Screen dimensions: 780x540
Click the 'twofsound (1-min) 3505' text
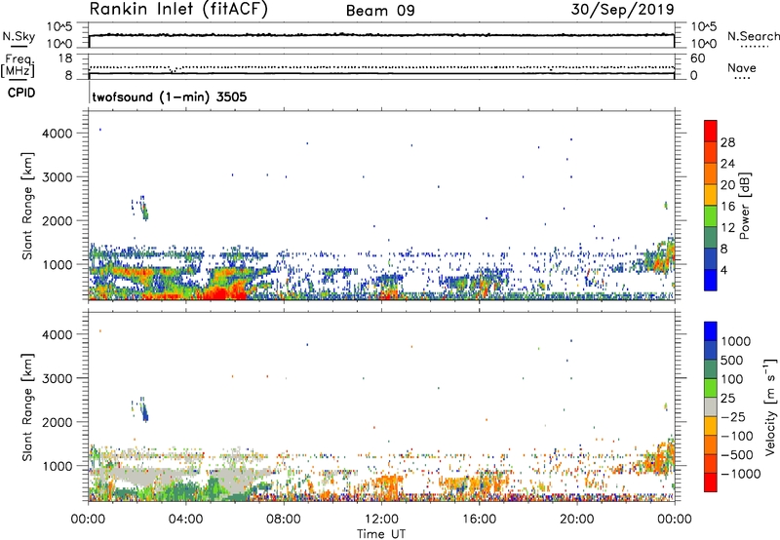(x=169, y=96)
